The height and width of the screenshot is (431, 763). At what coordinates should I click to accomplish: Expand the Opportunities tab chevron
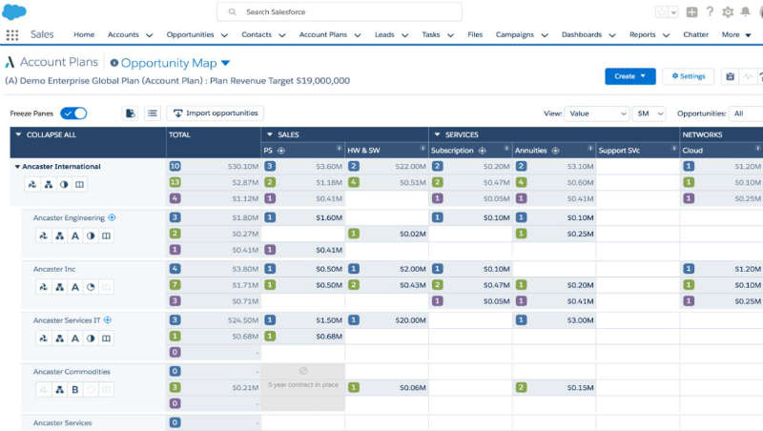[224, 35]
